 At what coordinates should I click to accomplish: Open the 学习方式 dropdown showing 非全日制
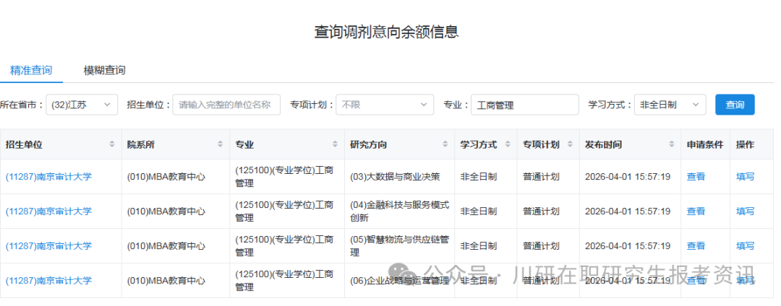click(x=670, y=105)
